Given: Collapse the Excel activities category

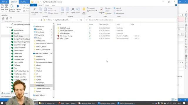Looking at the screenshot, I should coord(7,27).
